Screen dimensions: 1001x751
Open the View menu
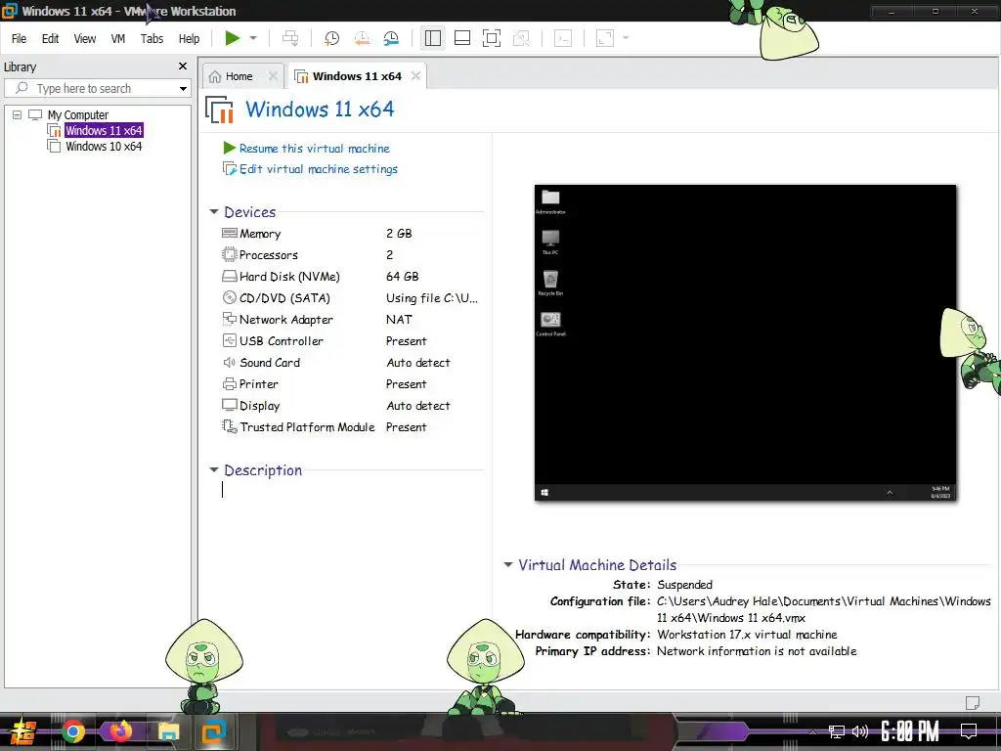click(x=85, y=39)
